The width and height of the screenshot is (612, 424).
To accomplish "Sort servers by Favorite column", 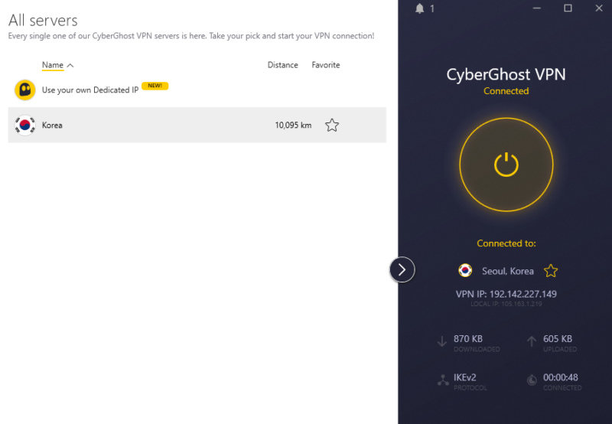I will coord(326,65).
